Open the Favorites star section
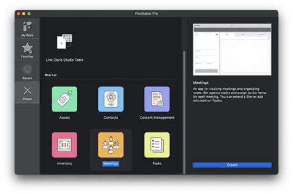Image resolution: width=293 pixels, height=194 pixels. click(27, 50)
